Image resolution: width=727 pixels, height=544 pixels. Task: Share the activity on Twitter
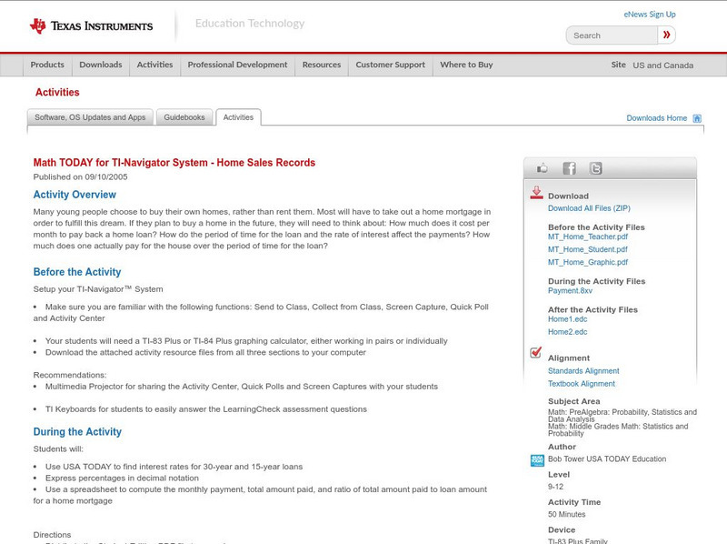click(x=595, y=168)
